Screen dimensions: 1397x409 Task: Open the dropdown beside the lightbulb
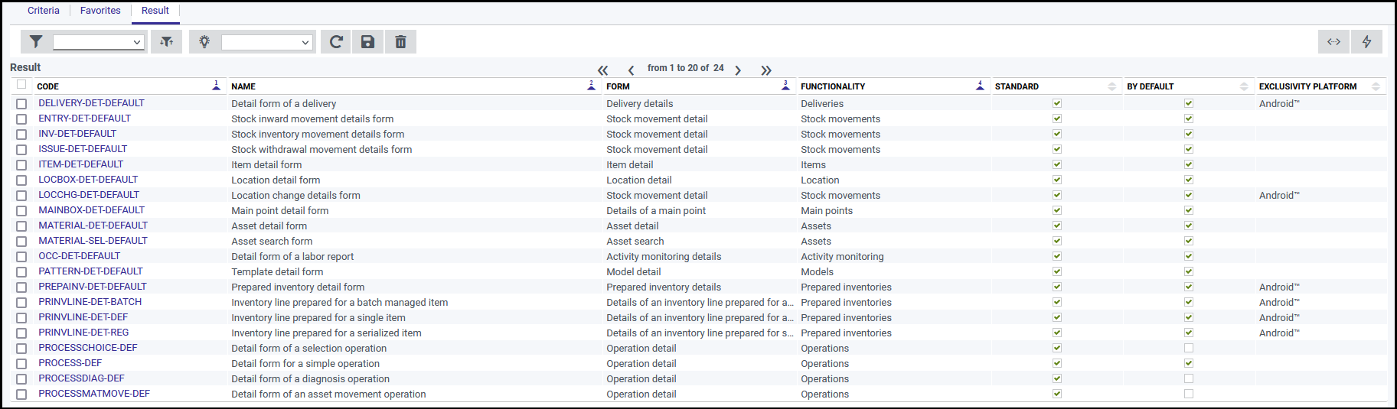(x=267, y=42)
